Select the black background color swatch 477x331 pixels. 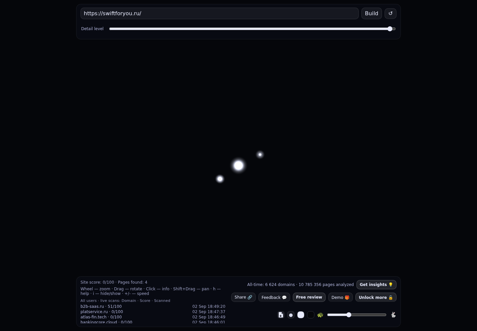click(x=311, y=315)
